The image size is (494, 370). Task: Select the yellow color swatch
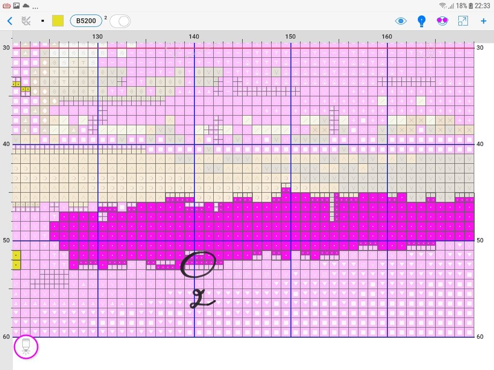tap(58, 21)
